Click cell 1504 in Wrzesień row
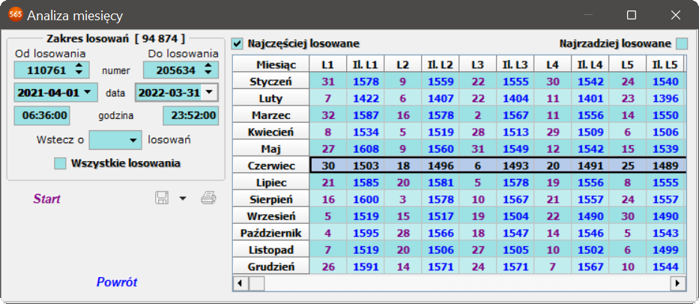 click(515, 216)
